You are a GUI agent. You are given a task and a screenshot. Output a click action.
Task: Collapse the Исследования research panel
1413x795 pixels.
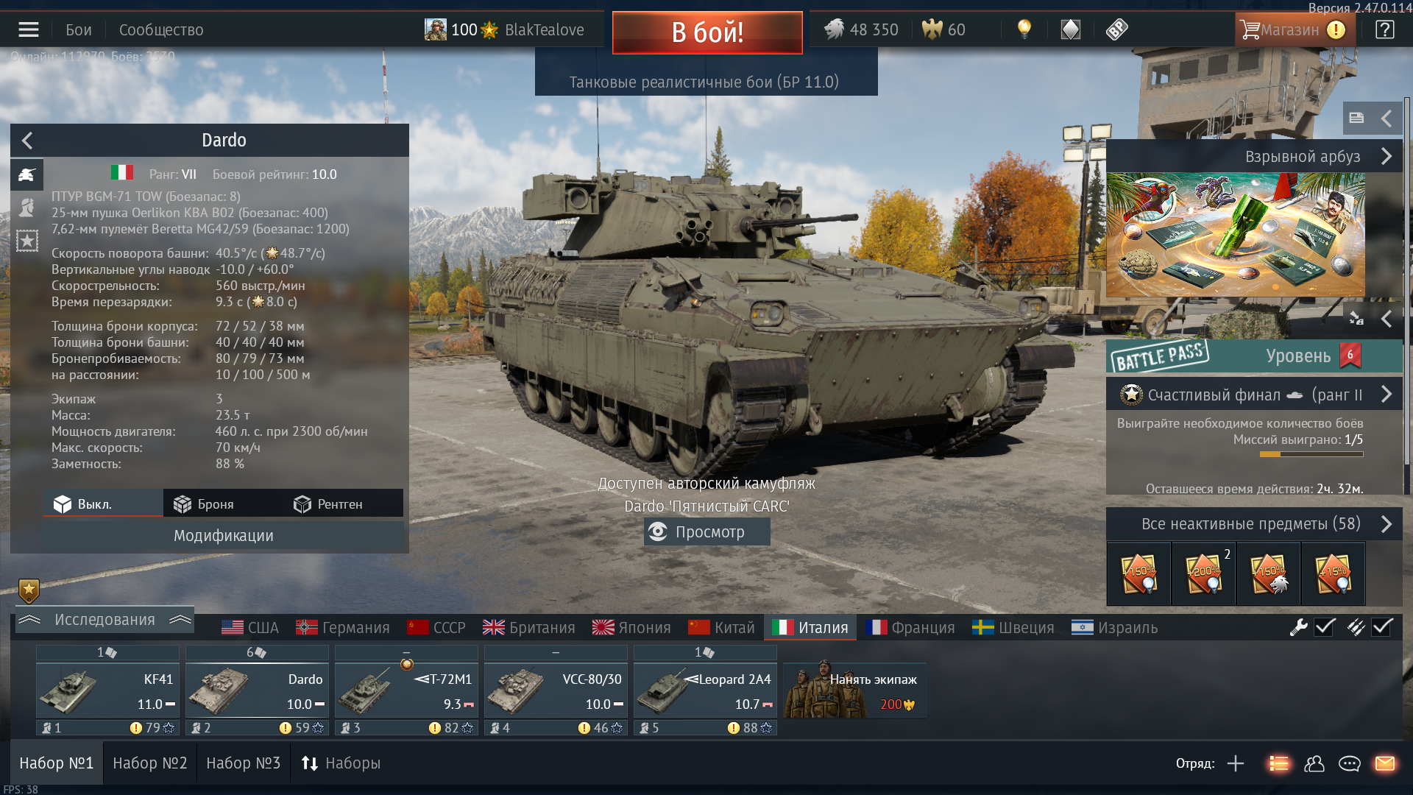[x=105, y=620]
